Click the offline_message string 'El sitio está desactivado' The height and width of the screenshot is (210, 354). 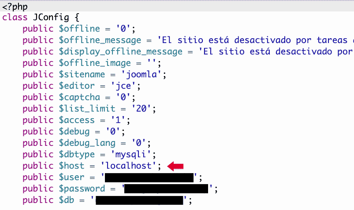coord(224,40)
